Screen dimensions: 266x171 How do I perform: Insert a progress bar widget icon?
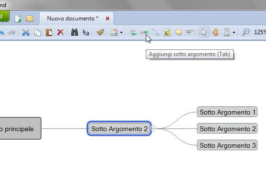coord(190,32)
